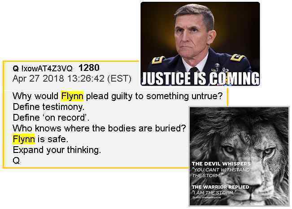Click 'THE DEVIL WHISPERS' heading

click(221, 164)
